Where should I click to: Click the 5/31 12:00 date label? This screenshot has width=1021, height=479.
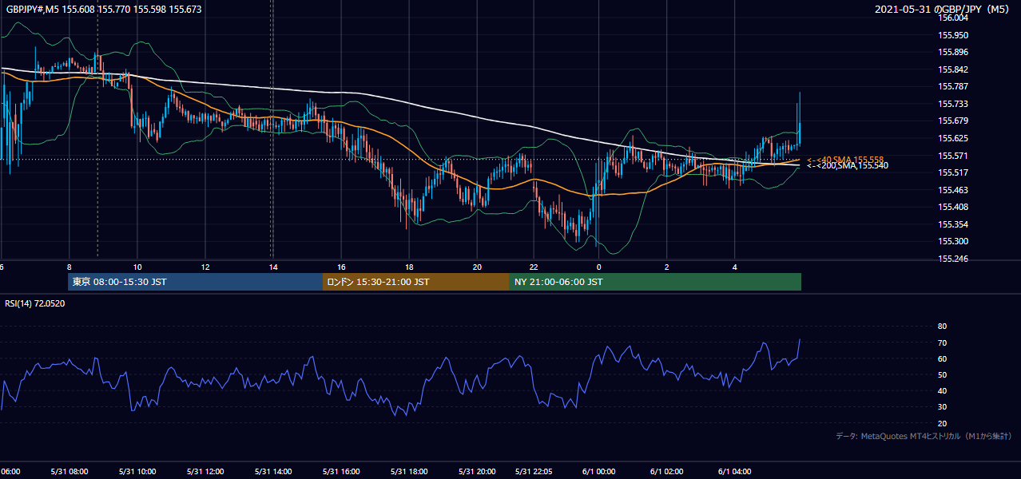tap(204, 472)
